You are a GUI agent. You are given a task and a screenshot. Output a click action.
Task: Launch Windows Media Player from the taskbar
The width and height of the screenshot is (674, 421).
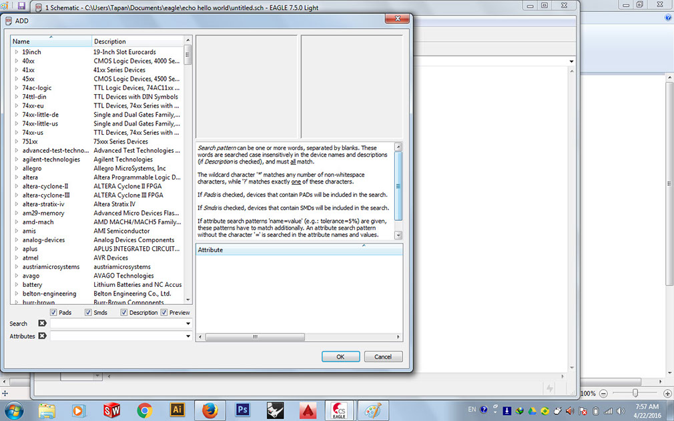(x=78, y=411)
